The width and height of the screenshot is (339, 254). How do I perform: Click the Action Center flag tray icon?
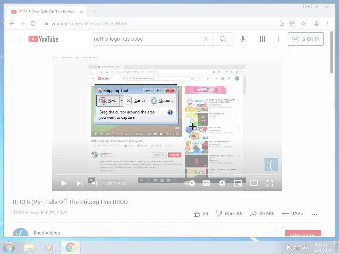click(290, 248)
